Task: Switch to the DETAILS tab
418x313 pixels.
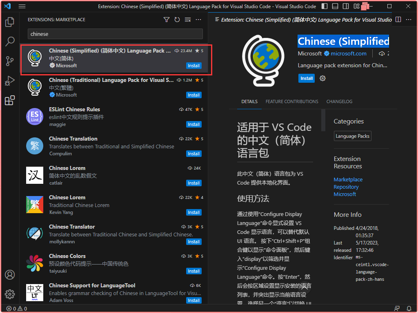Action: [249, 101]
